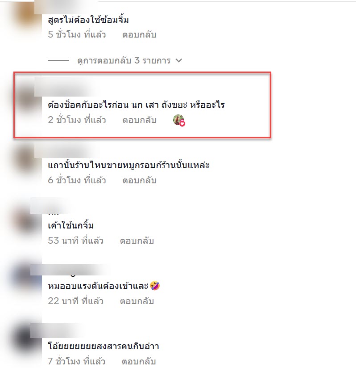Expand ดูการตอบกลับ 3 รายการ replies
This screenshot has width=356, height=368.
[x=124, y=60]
